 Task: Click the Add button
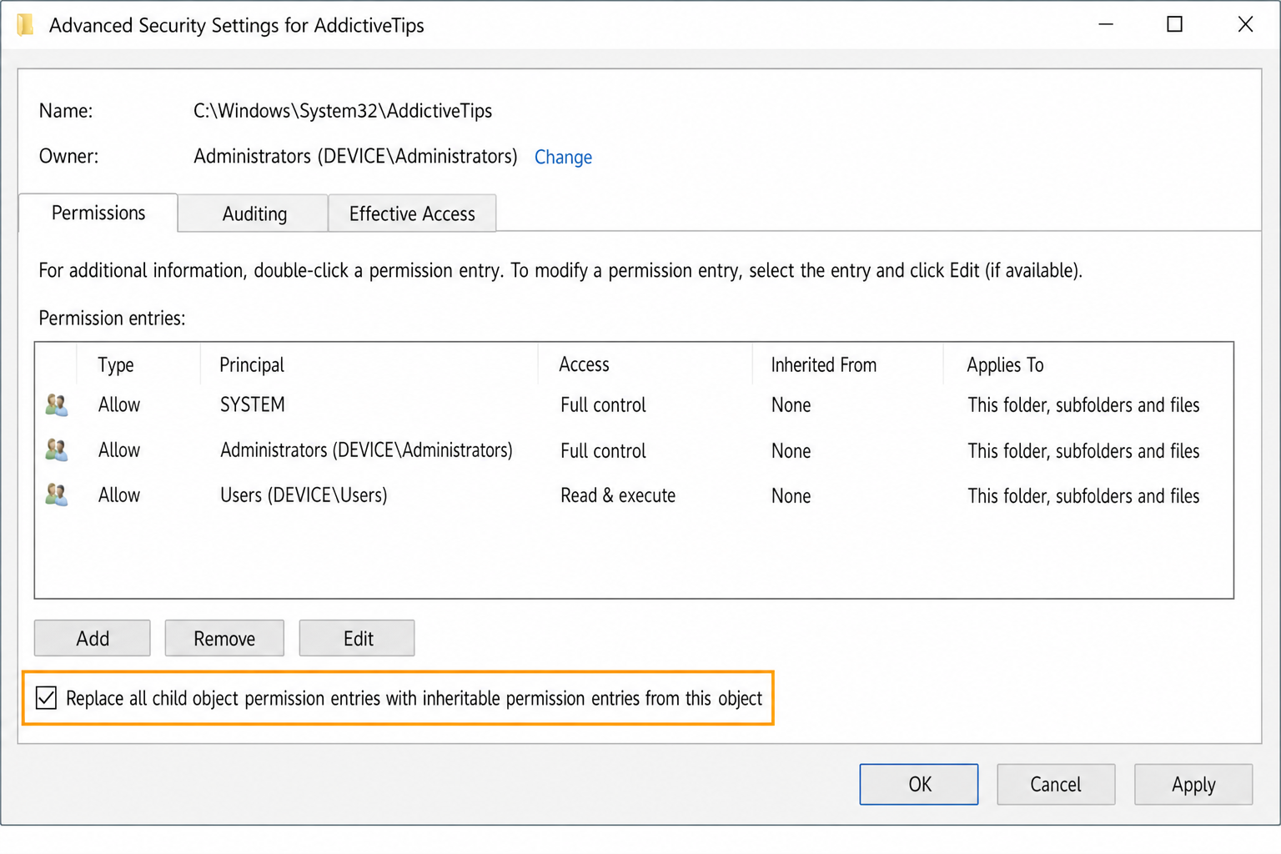[x=93, y=638]
